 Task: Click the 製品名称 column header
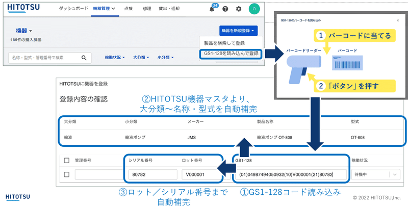(265, 122)
